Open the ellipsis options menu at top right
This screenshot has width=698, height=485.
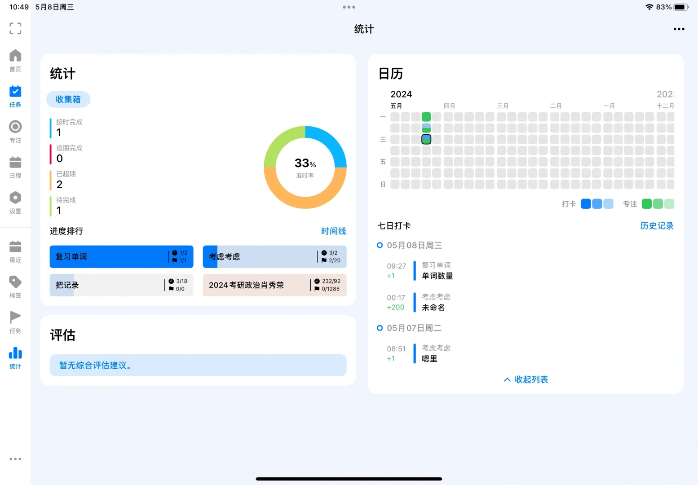click(x=679, y=29)
